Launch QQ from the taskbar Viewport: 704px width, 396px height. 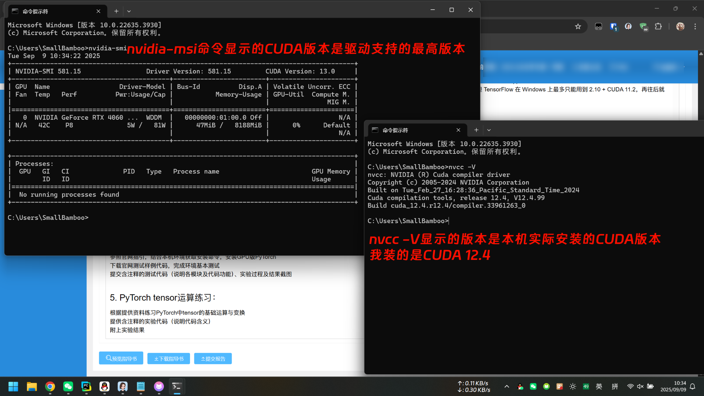click(x=104, y=386)
